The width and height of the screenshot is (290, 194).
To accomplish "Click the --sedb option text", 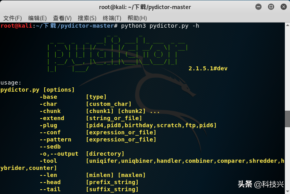I will pyautogui.click(x=50, y=147).
